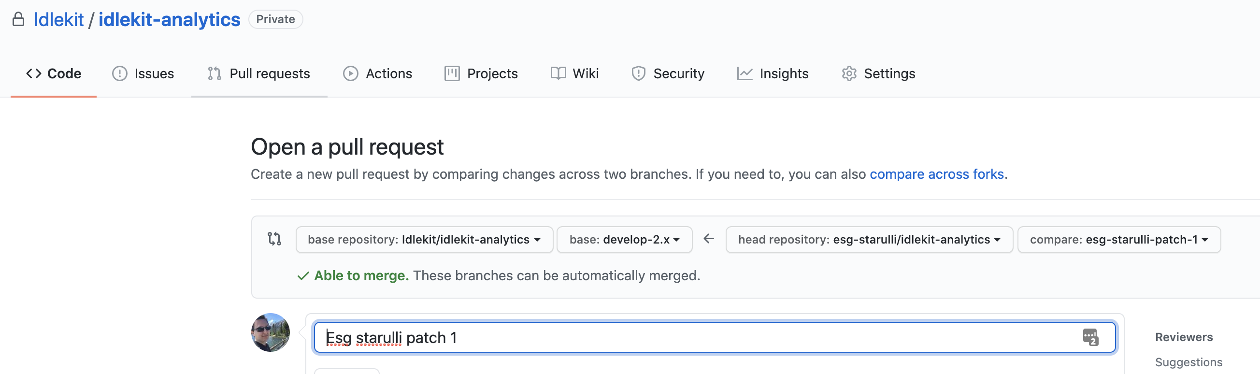Click the Issues circle icon
Screen dimensions: 1260x374
coord(119,73)
